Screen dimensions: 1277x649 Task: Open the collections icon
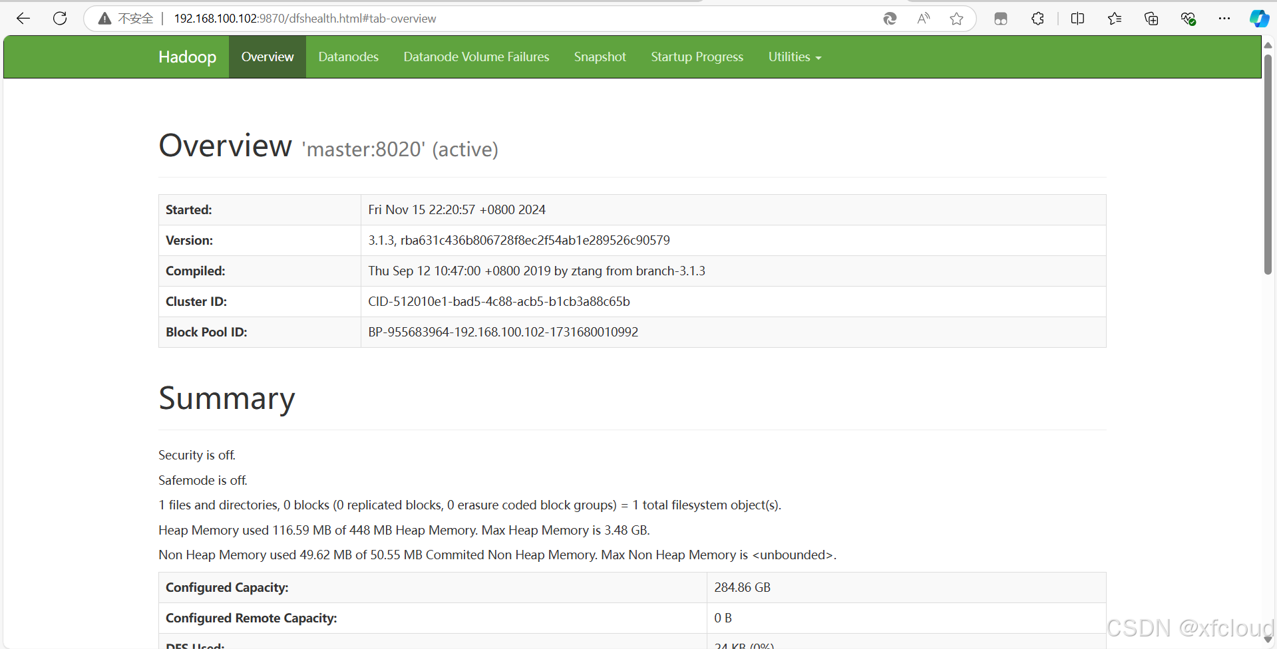[x=1151, y=19]
